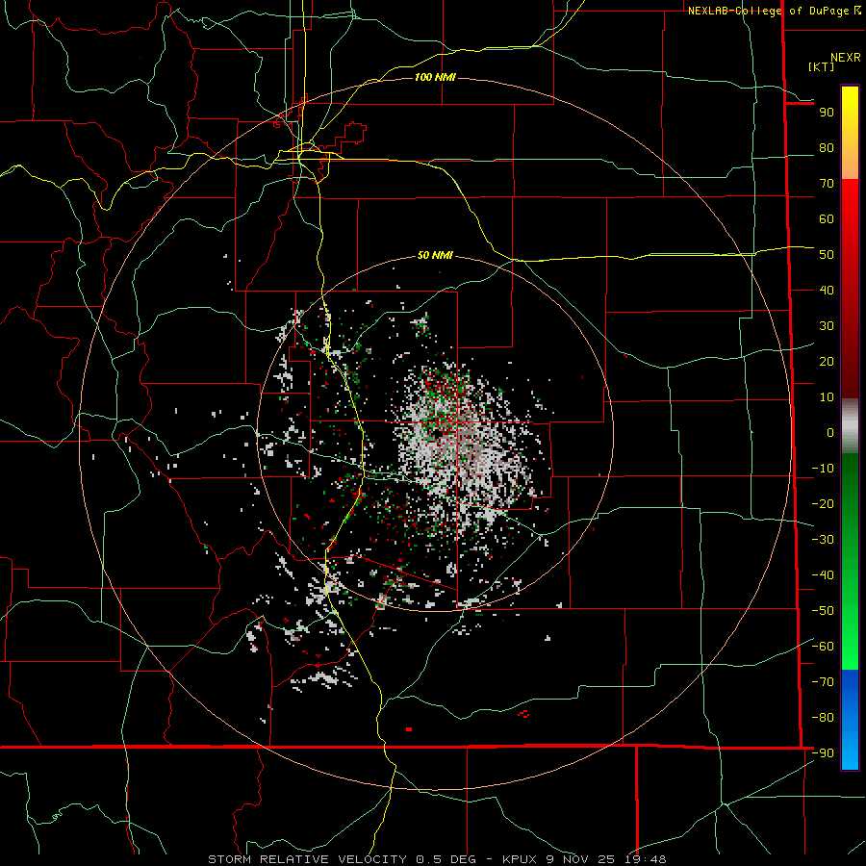866x866 pixels.
Task: Click the -40 scale value
Action: point(823,575)
